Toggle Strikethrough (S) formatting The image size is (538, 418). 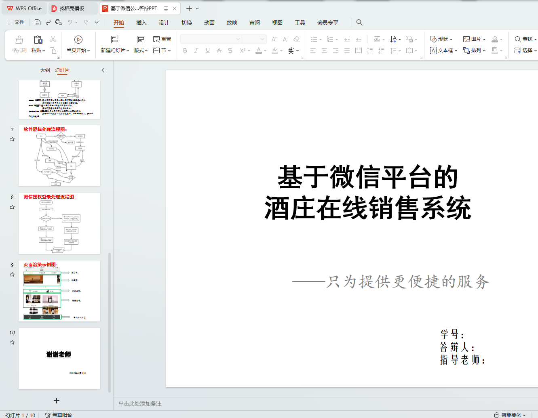(x=230, y=50)
